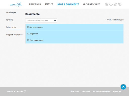The height and width of the screenshot is (96, 129).
Task: Open Fragen & Antworten in sidebar
Action: click(14, 35)
